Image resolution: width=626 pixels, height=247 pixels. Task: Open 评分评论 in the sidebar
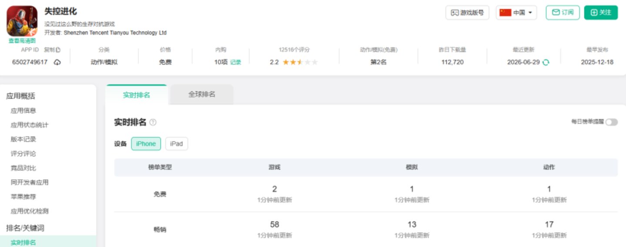(23, 154)
